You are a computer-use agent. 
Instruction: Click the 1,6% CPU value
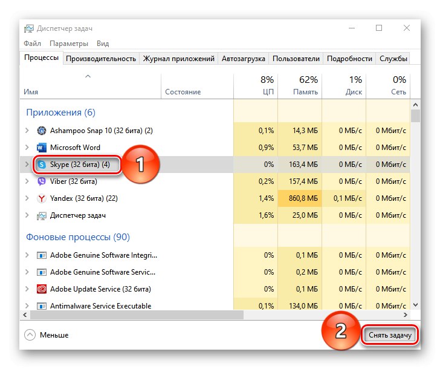point(266,215)
